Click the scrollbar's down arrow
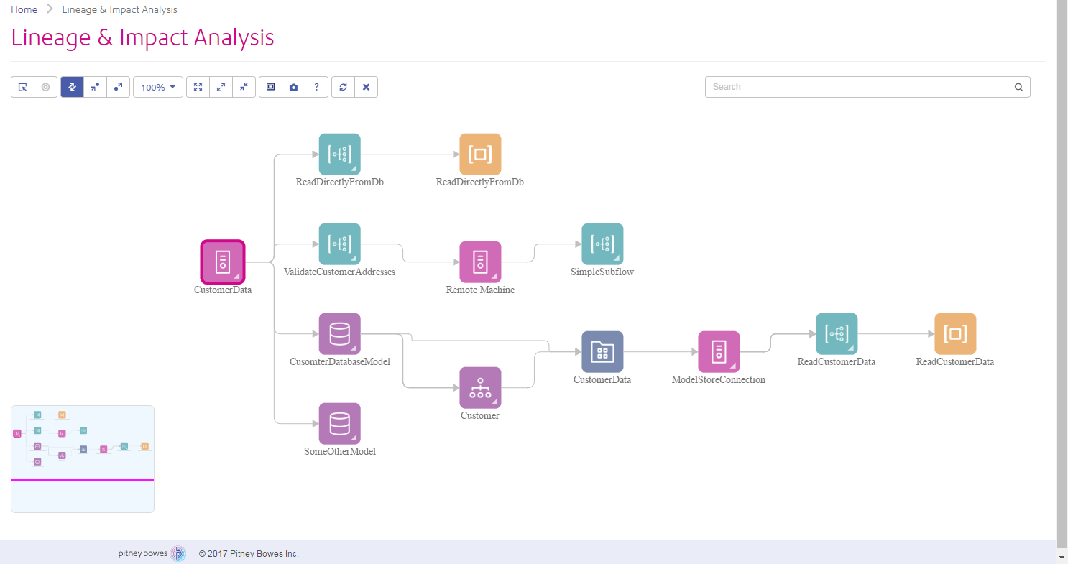1068x564 pixels. 1062,558
